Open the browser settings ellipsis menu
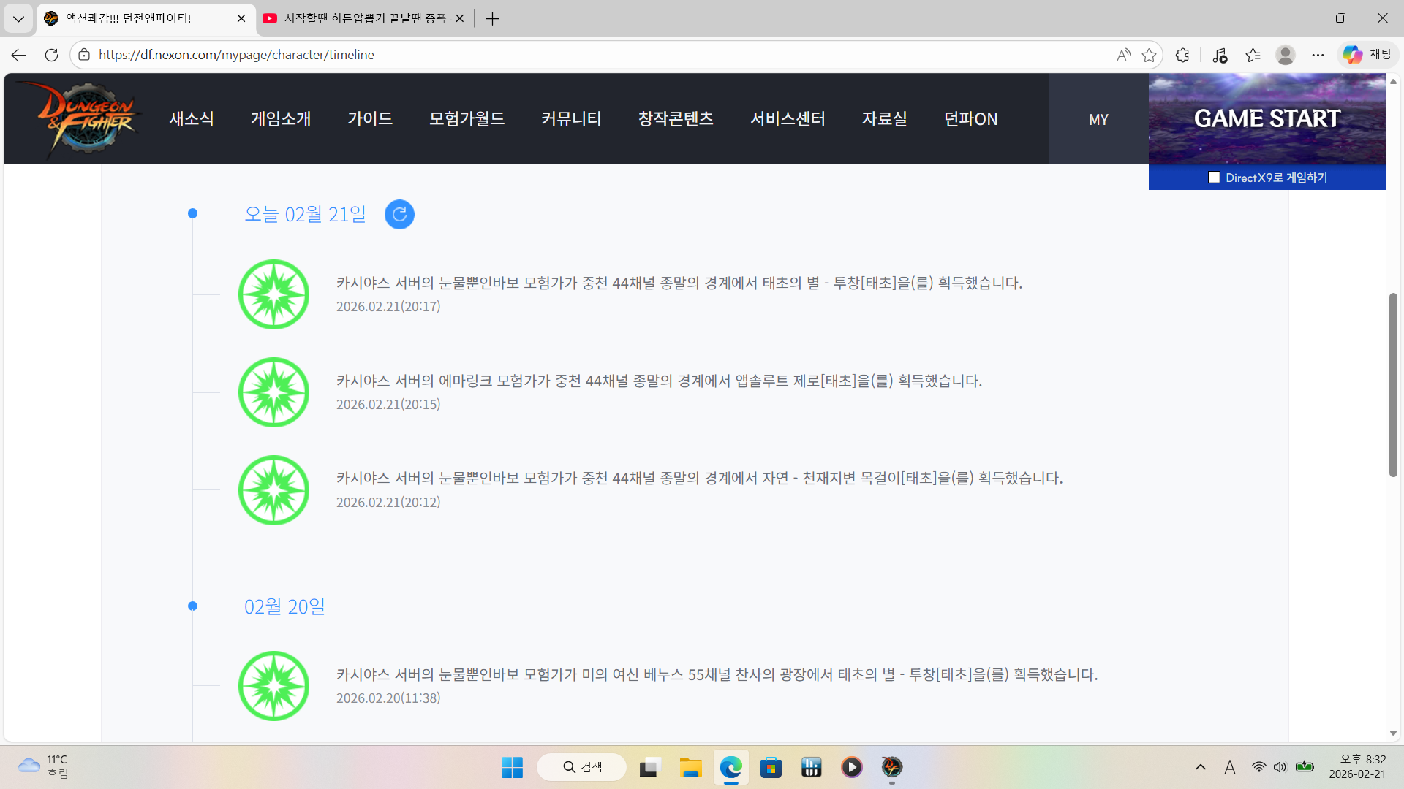1404x789 pixels. pyautogui.click(x=1318, y=55)
